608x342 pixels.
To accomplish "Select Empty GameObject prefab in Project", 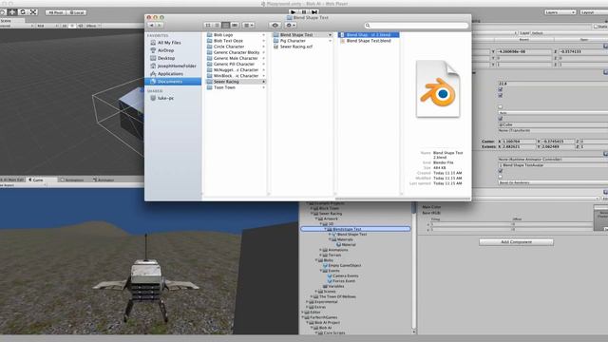I will point(344,266).
